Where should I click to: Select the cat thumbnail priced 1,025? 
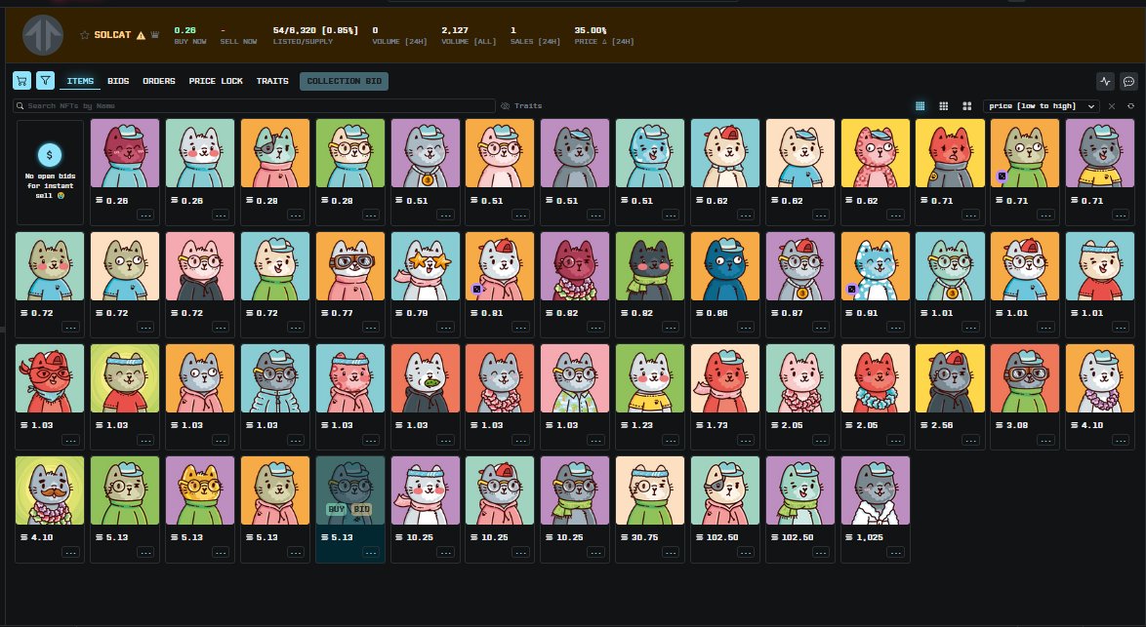875,490
